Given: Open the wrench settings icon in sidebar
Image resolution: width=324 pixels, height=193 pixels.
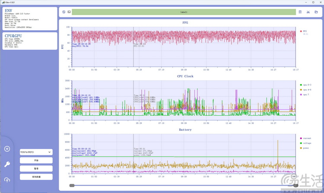Looking at the screenshot, I should point(7,165).
